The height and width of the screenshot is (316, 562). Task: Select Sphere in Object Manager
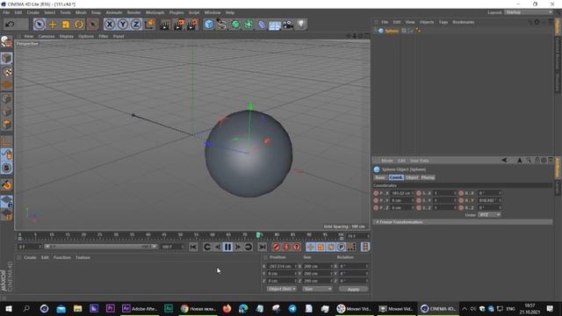pyautogui.click(x=392, y=31)
